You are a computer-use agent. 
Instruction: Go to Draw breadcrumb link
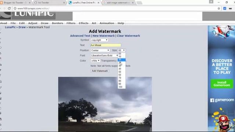tap(22, 27)
